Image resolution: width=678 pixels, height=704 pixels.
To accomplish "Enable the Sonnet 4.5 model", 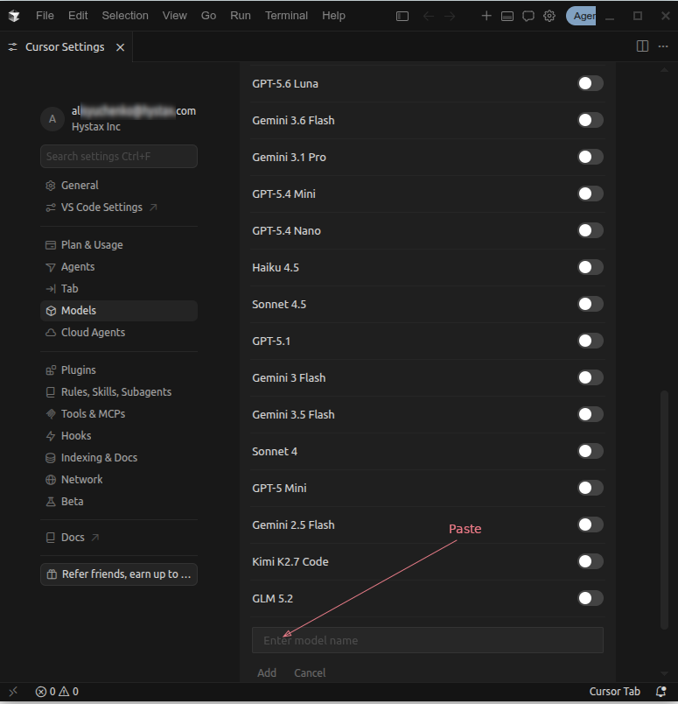I will [590, 305].
